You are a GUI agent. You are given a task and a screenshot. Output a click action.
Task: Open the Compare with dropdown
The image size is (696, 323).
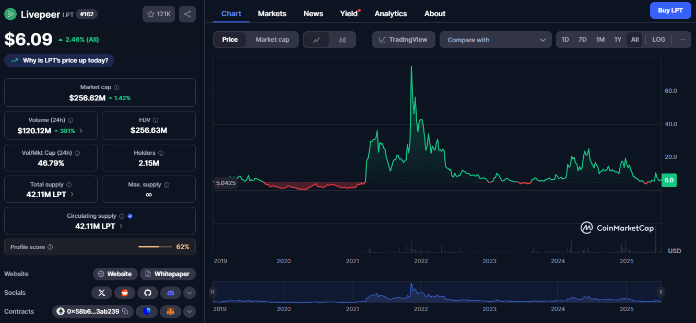pyautogui.click(x=495, y=39)
